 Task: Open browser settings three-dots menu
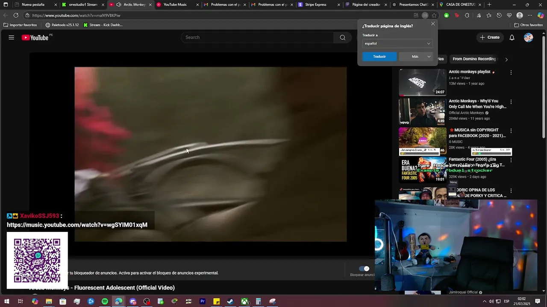[530, 15]
